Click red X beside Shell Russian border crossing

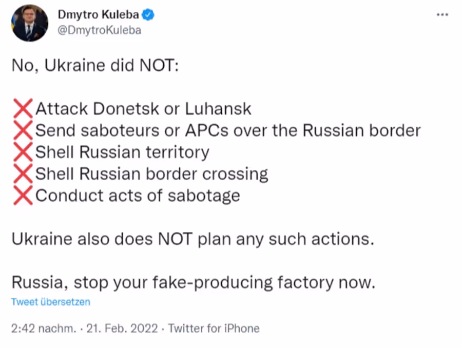23,174
